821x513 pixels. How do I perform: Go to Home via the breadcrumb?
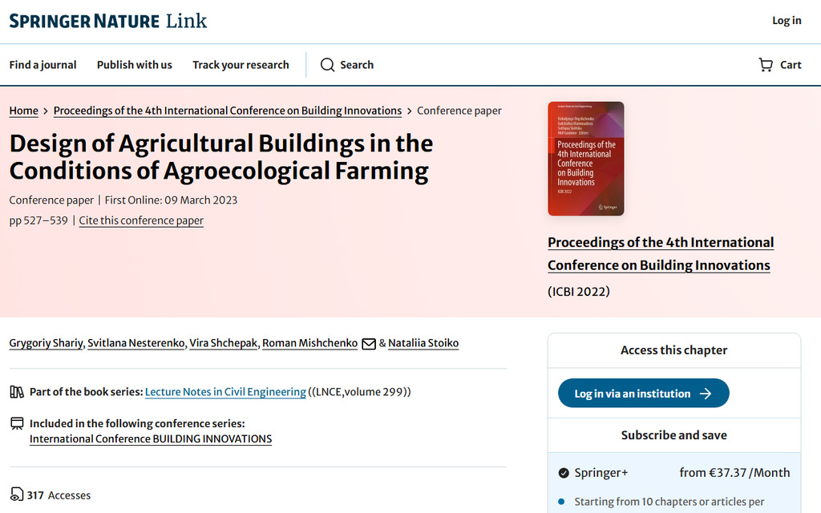23,111
